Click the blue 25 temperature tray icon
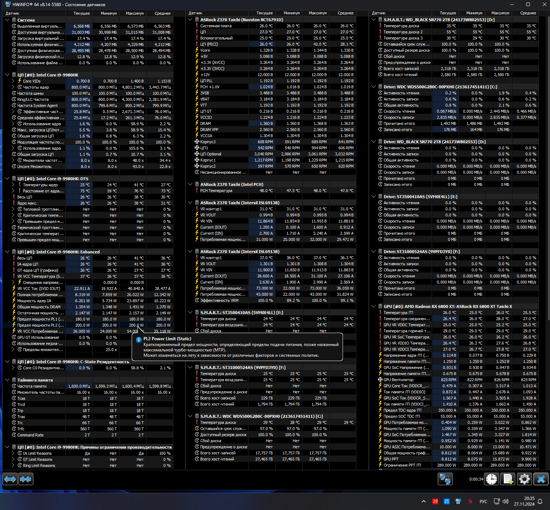Image resolution: width=550 pixels, height=510 pixels. pos(447,501)
